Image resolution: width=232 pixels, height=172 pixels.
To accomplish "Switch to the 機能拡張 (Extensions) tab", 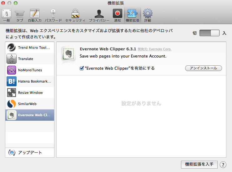I will click(132, 15).
